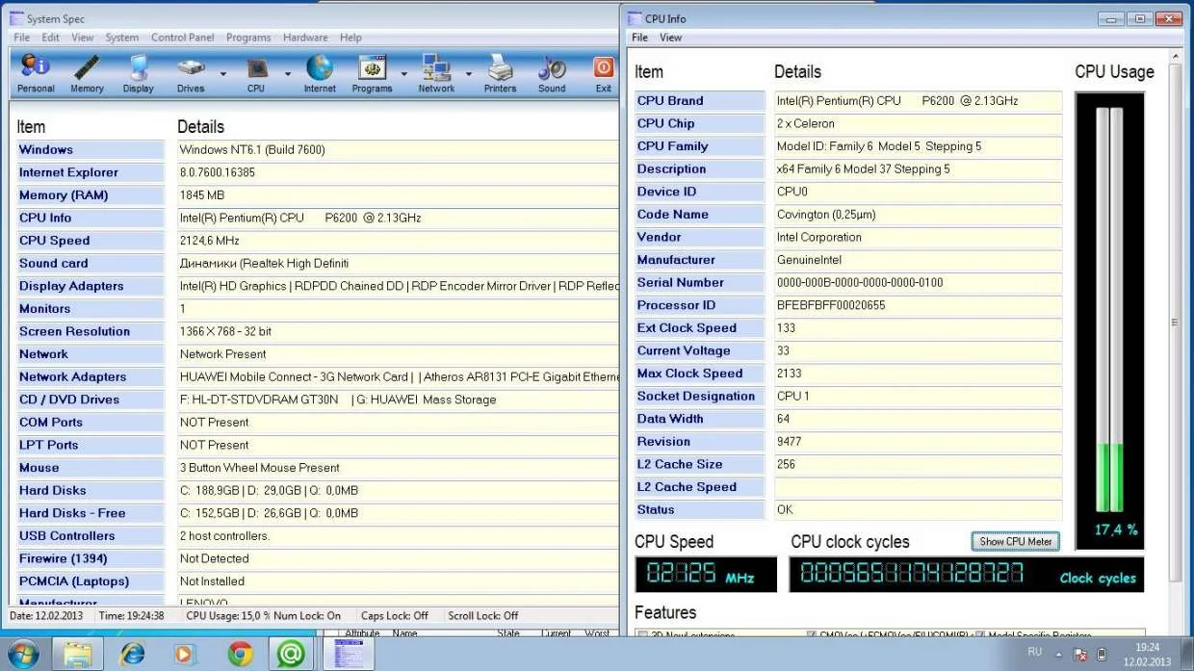This screenshot has height=671, width=1194.
Task: Click the CPU Info window vertical scrollbar
Action: (1174, 323)
